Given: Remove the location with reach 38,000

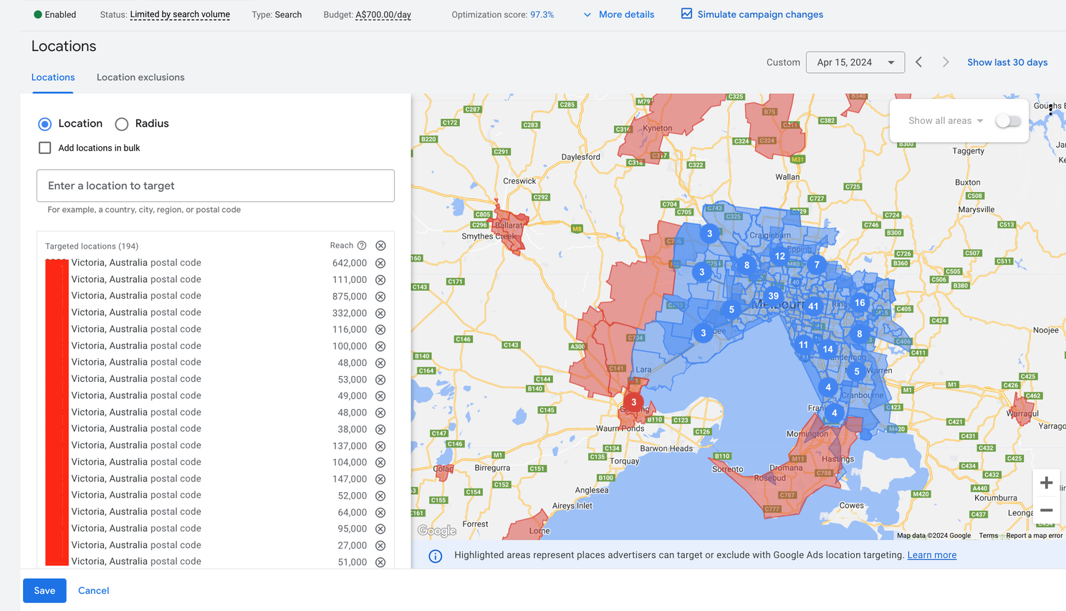Looking at the screenshot, I should coord(380,429).
